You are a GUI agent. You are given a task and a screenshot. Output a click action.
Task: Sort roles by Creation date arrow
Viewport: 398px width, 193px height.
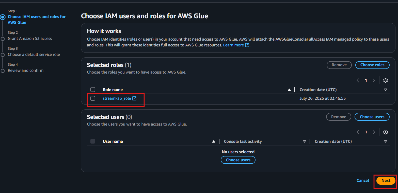(x=385, y=90)
